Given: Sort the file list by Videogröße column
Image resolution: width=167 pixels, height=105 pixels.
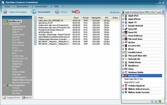Looking at the screenshot, I should coord(96,18).
